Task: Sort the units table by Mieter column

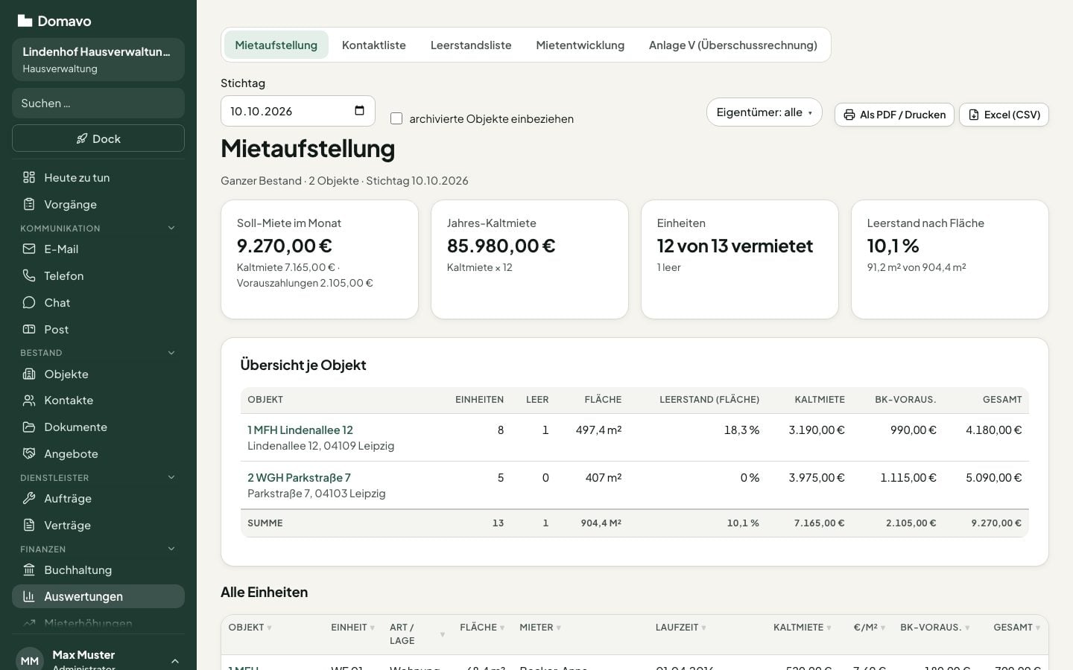Action: tap(540, 628)
